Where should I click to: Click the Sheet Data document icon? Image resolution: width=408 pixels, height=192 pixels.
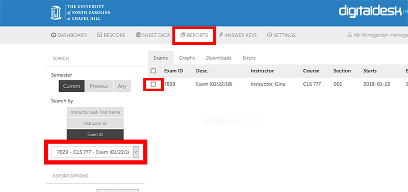click(138, 35)
